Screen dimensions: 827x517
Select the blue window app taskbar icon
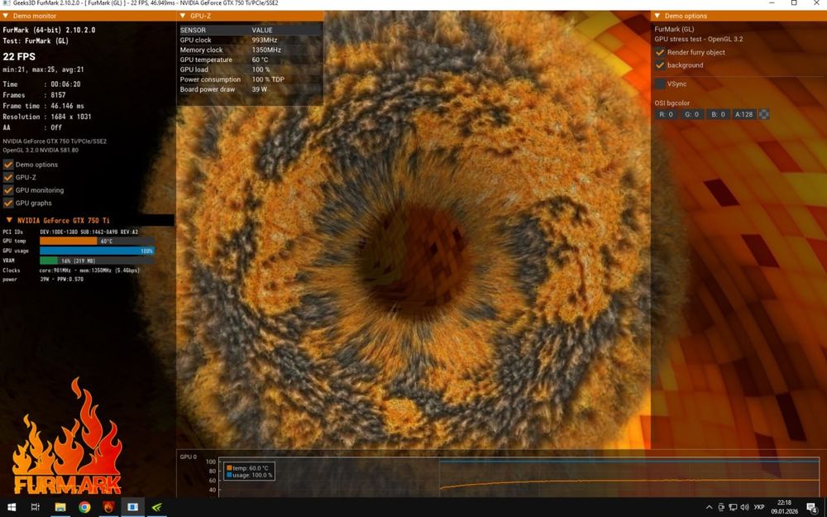click(133, 508)
